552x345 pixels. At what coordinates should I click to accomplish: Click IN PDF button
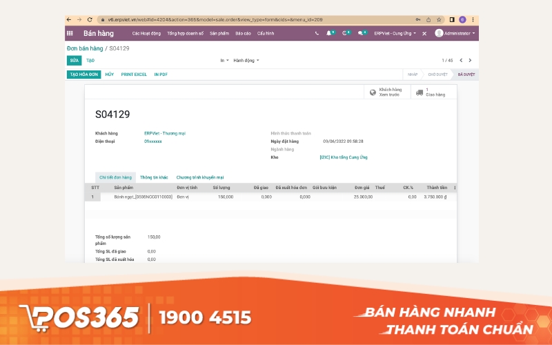pos(161,75)
